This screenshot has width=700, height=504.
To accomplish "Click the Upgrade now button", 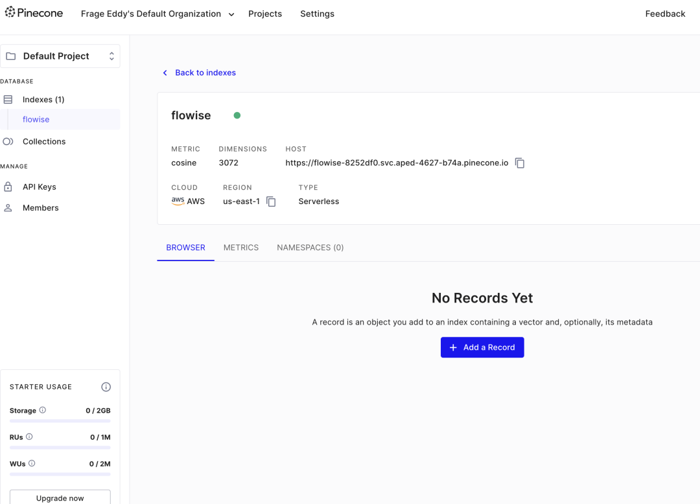I will pyautogui.click(x=60, y=497).
